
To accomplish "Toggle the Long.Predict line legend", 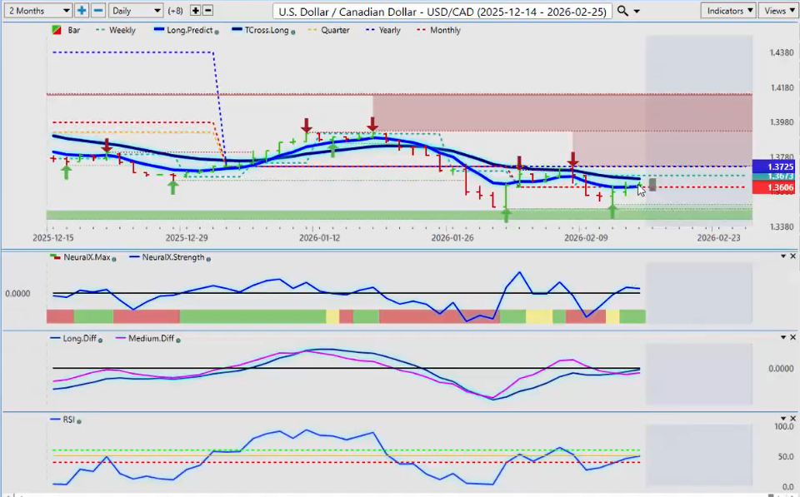I will tap(187, 30).
